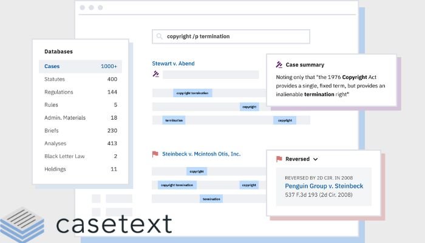The image size is (425, 243).
Task: Open Steinbeck v. McIntosh Otis, Inc. case
Action: pyautogui.click(x=202, y=154)
